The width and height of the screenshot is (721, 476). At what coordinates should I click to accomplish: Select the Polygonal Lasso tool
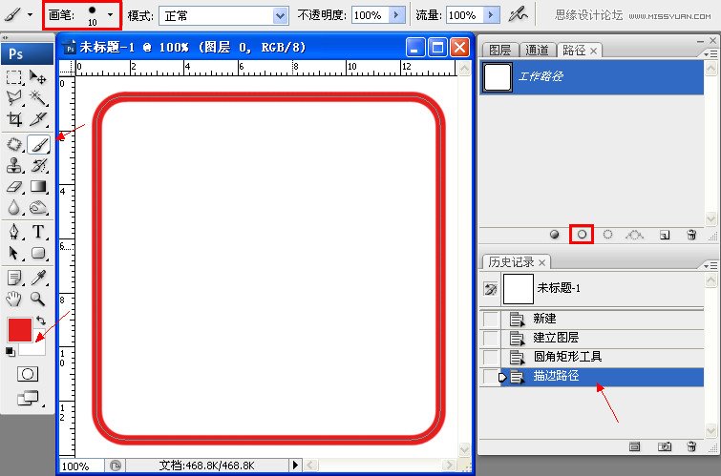coord(14,97)
